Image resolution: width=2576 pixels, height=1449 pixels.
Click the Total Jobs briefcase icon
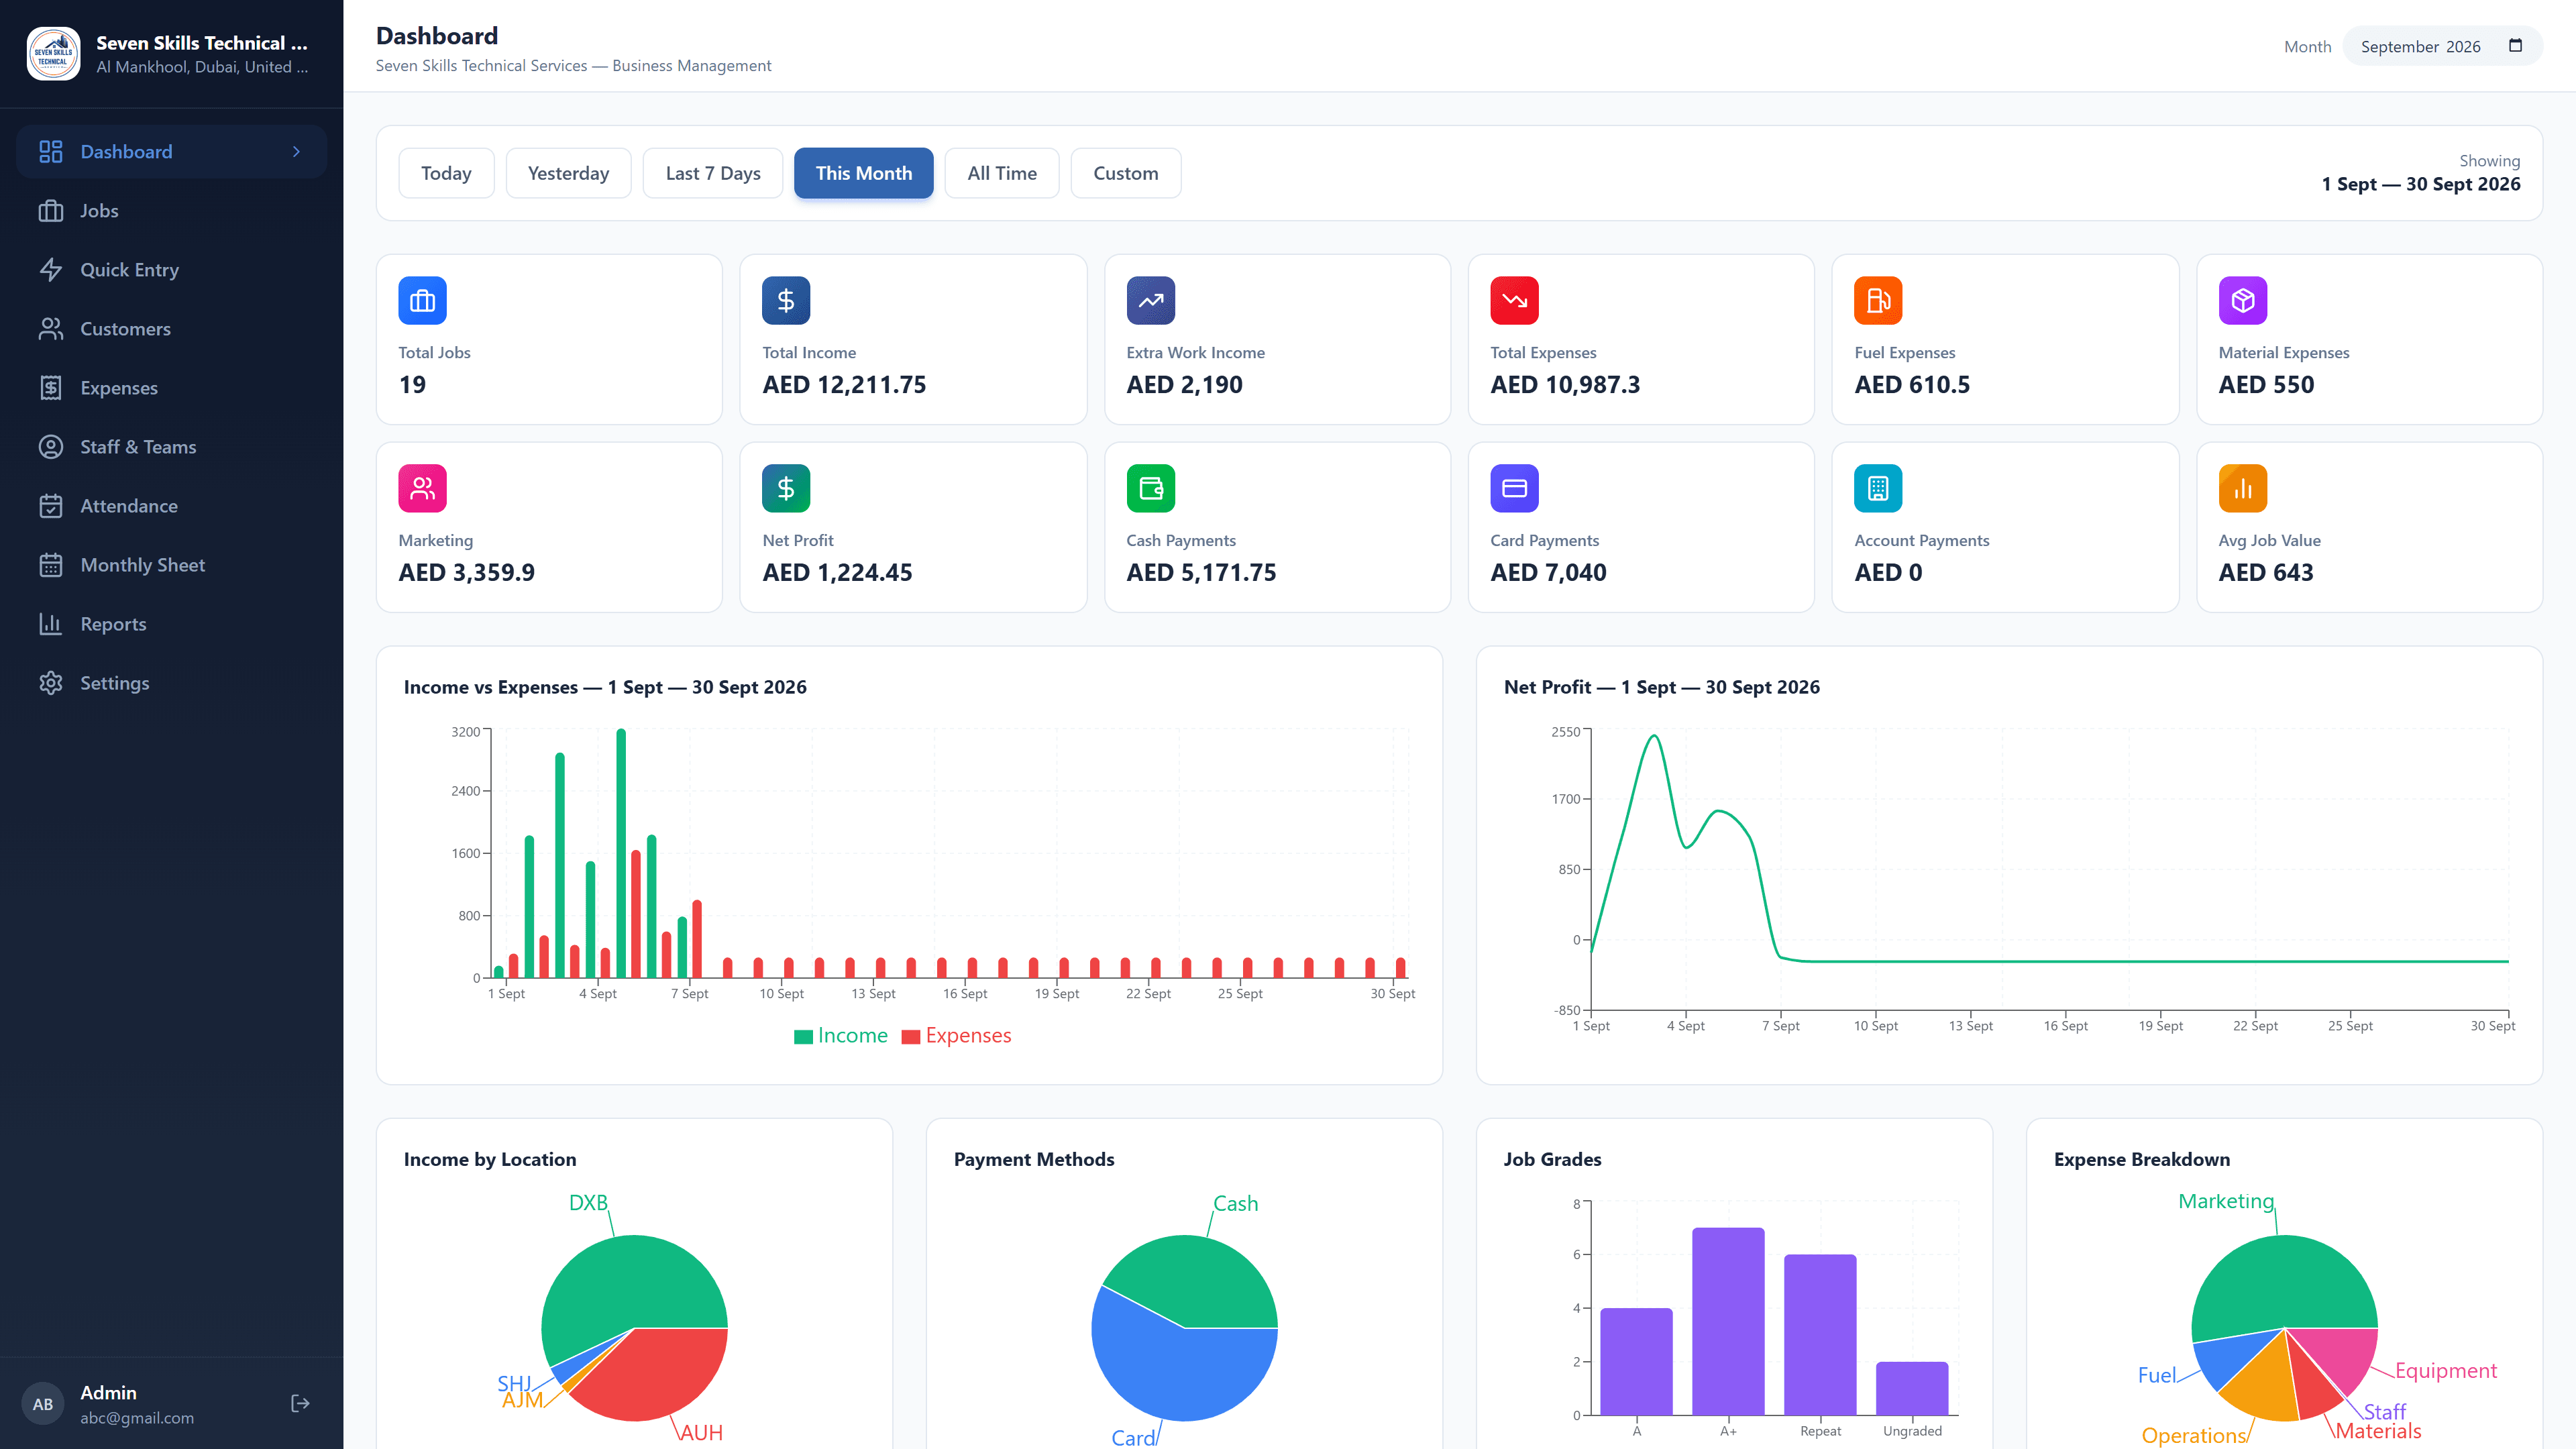click(x=422, y=300)
